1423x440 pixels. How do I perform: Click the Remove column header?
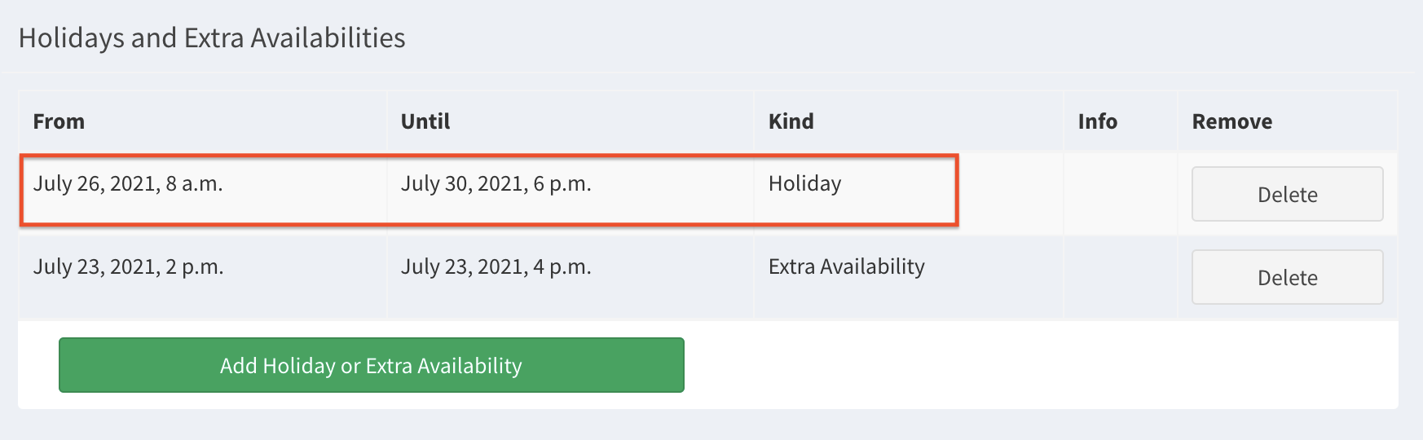tap(1231, 121)
